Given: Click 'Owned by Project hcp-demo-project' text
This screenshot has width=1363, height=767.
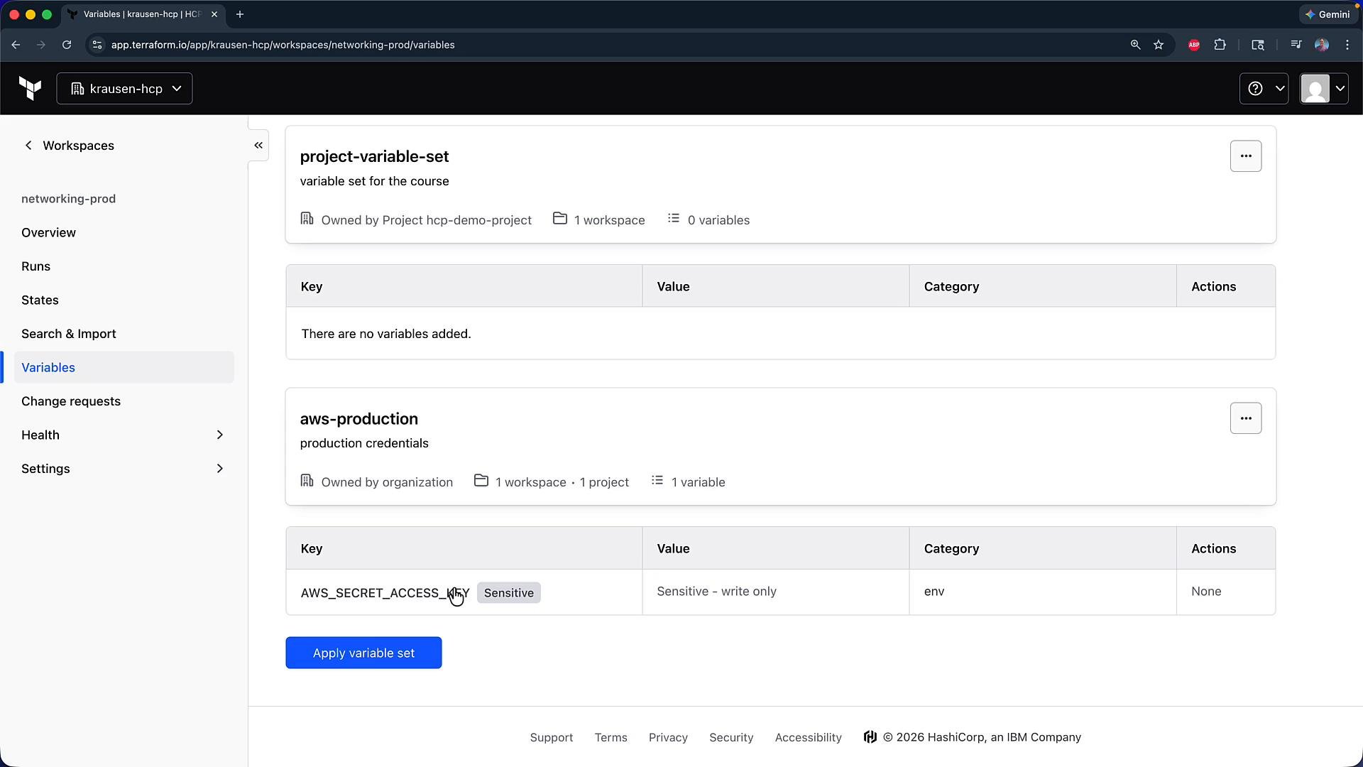Looking at the screenshot, I should click(426, 220).
